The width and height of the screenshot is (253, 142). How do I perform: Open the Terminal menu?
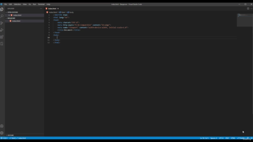(41, 4)
